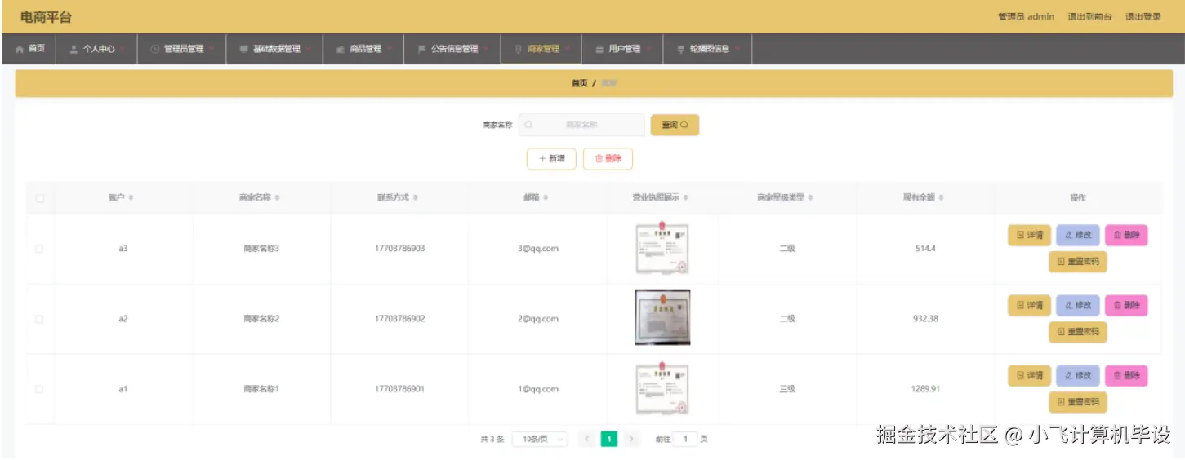Click the 电商平台 title
This screenshot has width=1185, height=460.
click(x=46, y=17)
